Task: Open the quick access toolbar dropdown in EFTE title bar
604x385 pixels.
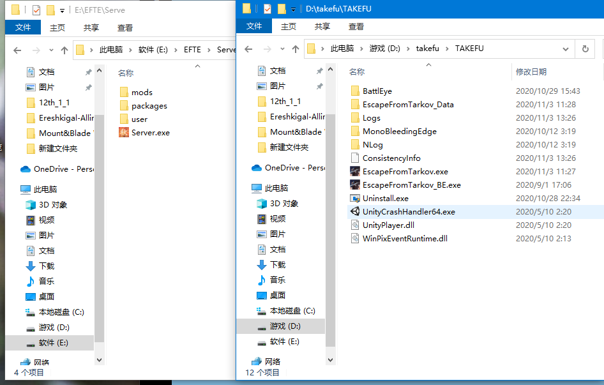Action: (62, 10)
